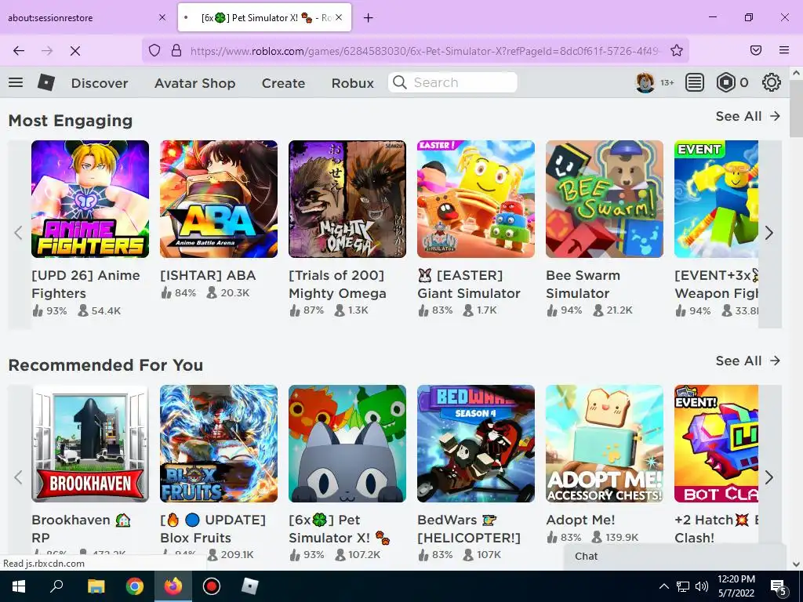Show next Recommended For You games
Image resolution: width=803 pixels, height=602 pixels.
(769, 477)
